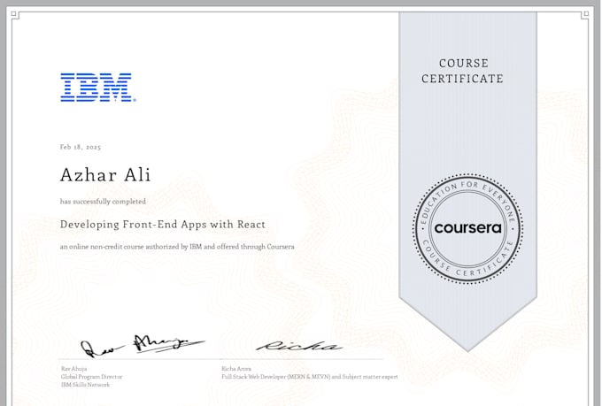Click the IBM logo
Viewport: 602px width, 406px height.
(x=98, y=88)
